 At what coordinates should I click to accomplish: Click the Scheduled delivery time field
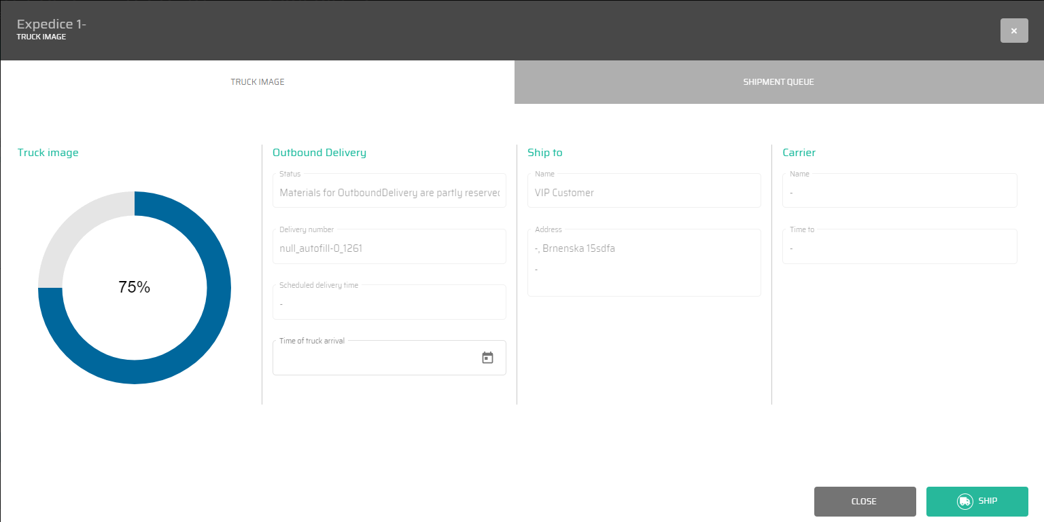tap(389, 303)
